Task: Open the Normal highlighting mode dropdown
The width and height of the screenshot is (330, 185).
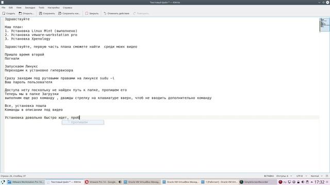Action: [316, 176]
